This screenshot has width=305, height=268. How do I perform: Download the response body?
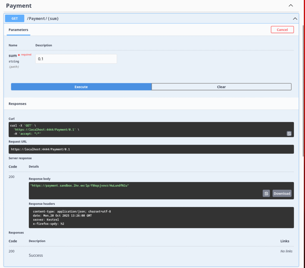click(282, 193)
